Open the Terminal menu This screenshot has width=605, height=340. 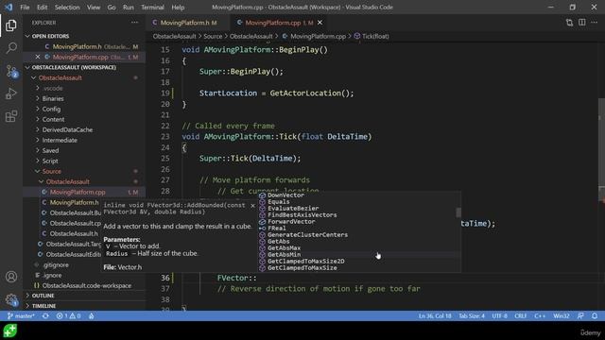[x=152, y=7]
